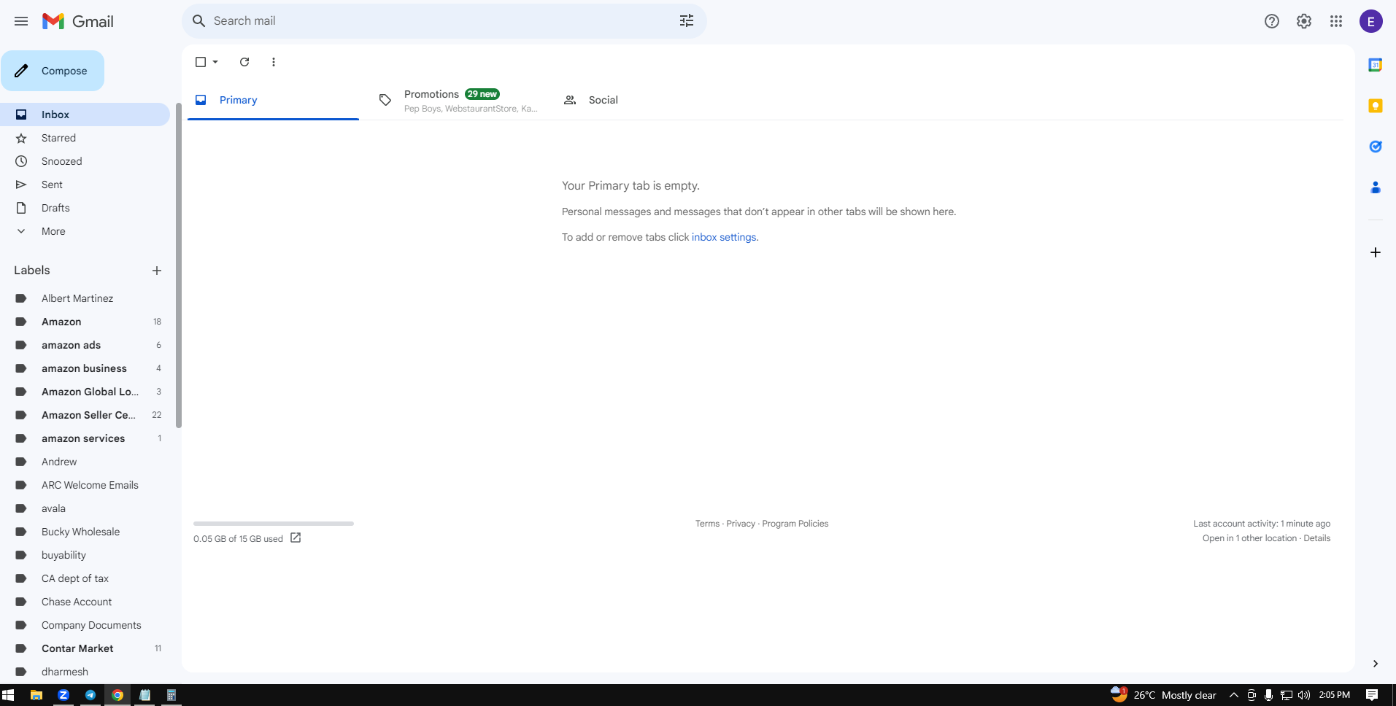The image size is (1396, 706).
Task: Open Windows notification center
Action: coord(1372,695)
